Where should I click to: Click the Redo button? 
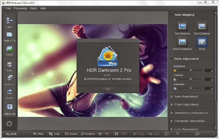tap(154, 134)
